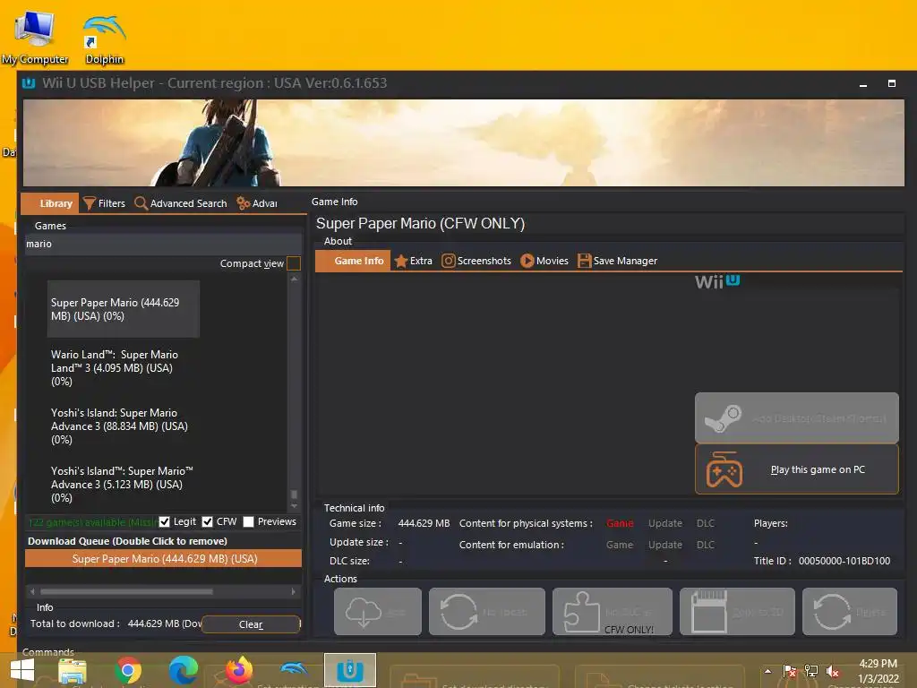Click the Title ID value 00050000-101BD100

click(844, 561)
